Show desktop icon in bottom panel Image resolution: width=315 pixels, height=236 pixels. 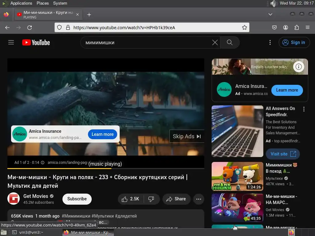tap(4, 232)
